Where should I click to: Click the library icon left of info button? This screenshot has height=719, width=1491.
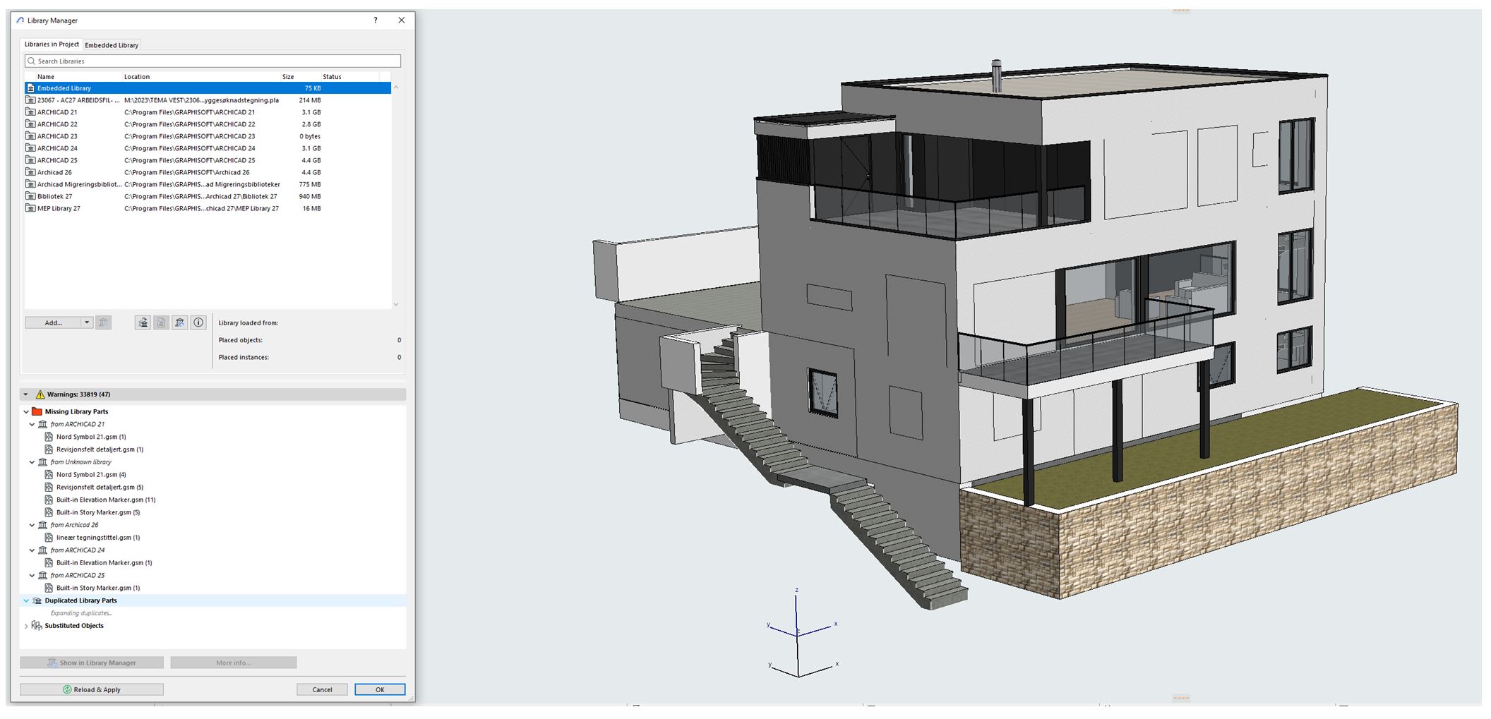pos(180,322)
